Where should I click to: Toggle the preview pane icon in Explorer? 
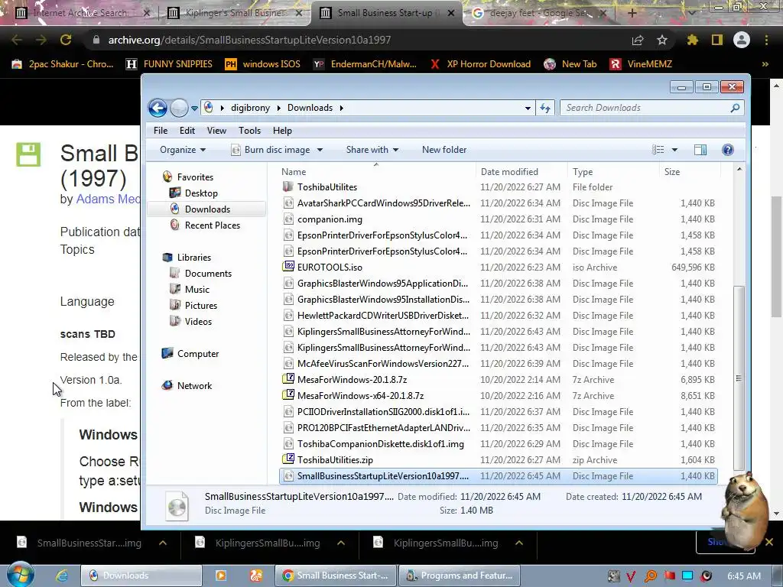(700, 150)
